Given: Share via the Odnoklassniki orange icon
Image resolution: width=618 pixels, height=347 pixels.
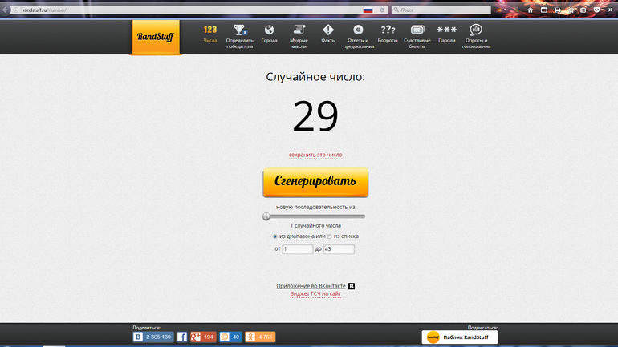Looking at the screenshot, I should (250, 337).
